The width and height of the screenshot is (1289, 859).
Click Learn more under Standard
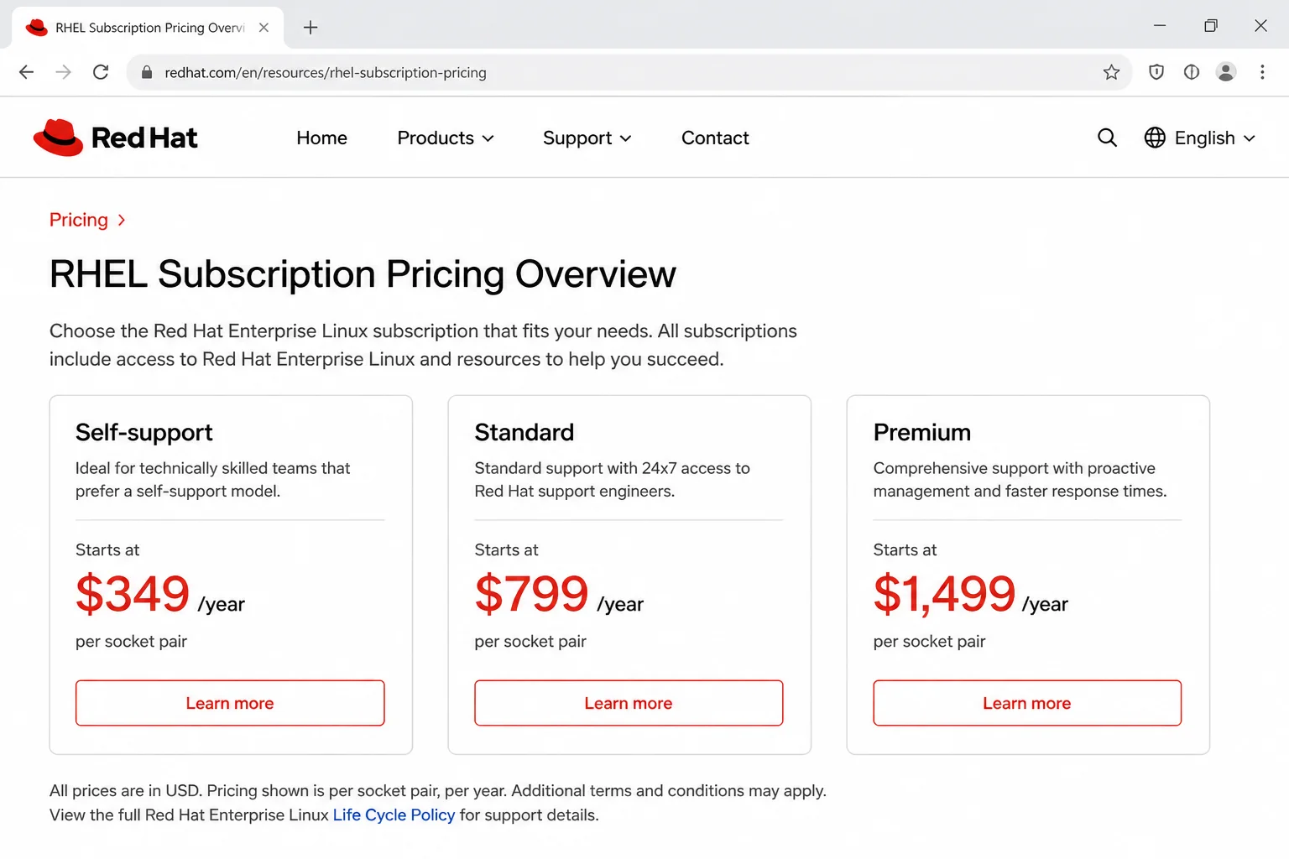point(629,703)
